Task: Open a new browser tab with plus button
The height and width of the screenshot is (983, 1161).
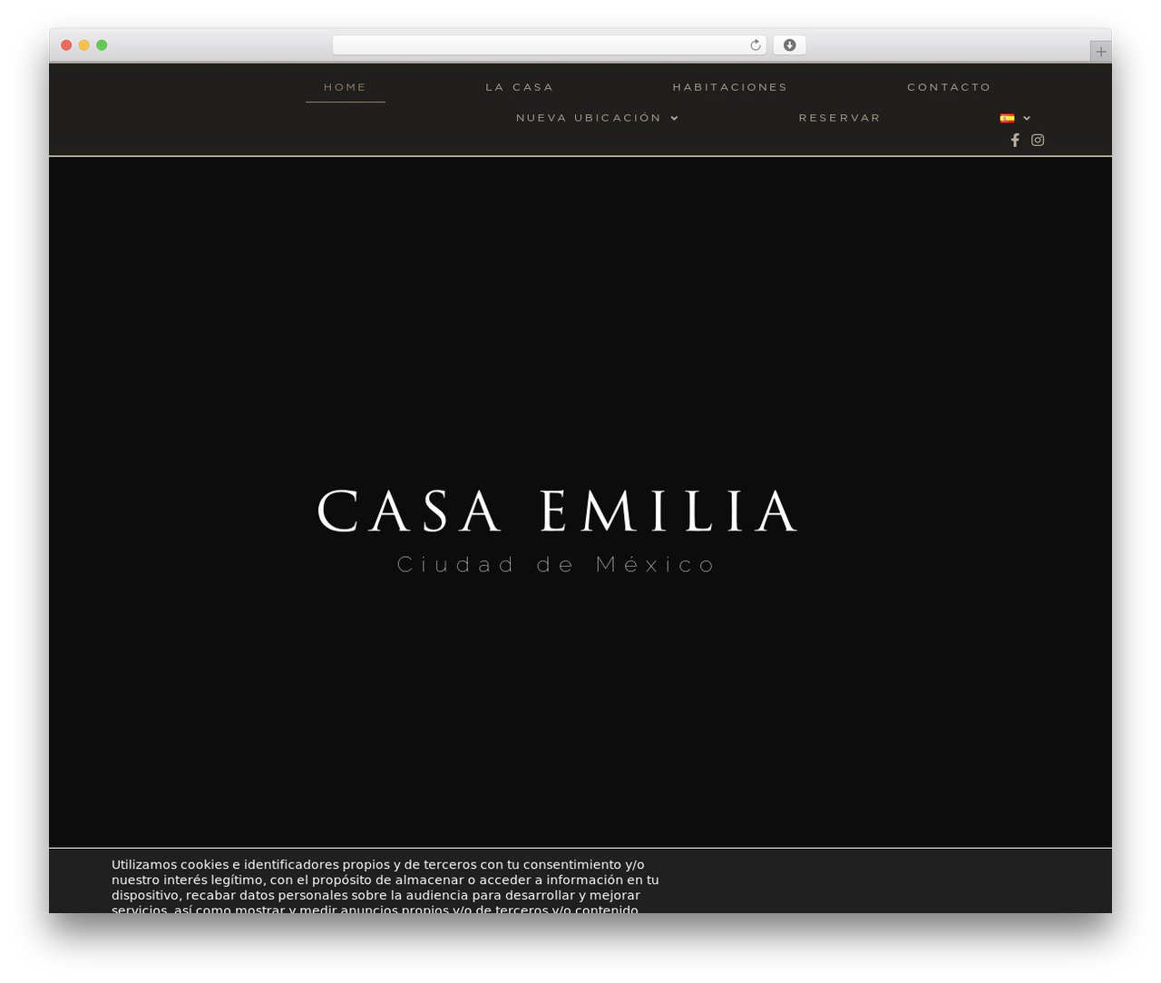Action: coord(1100,52)
